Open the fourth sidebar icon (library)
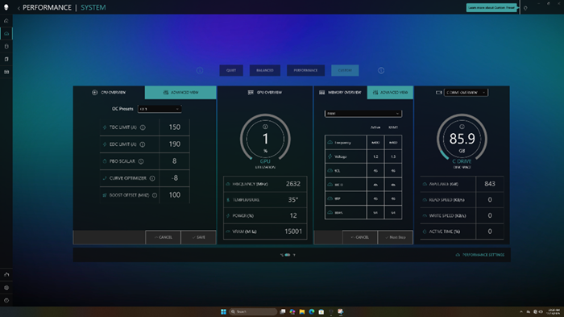The width and height of the screenshot is (564, 317). coord(6,59)
